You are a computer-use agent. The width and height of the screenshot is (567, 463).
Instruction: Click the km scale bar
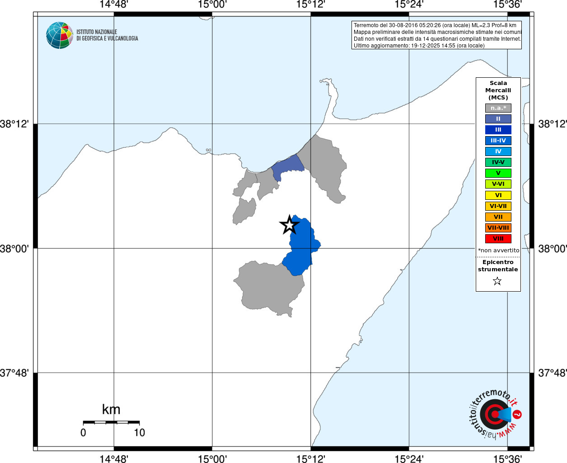click(x=111, y=422)
